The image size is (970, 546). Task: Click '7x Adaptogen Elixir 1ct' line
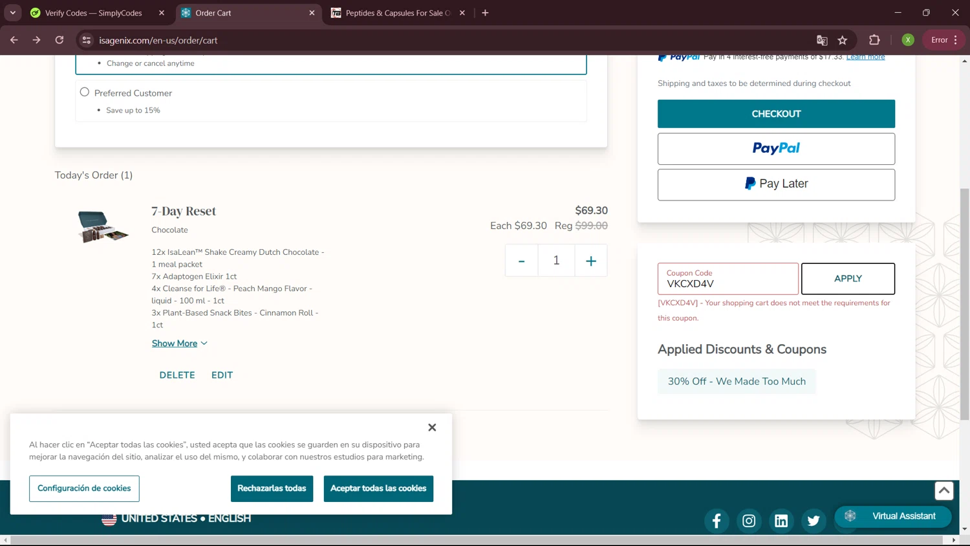(194, 277)
